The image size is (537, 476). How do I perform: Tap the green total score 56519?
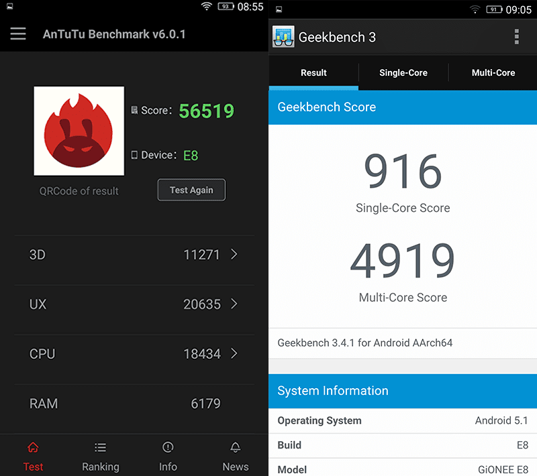[207, 111]
